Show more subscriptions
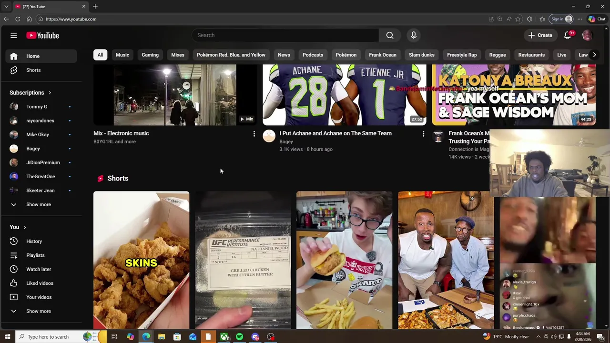Viewport: 610px width, 343px height. coord(41,204)
